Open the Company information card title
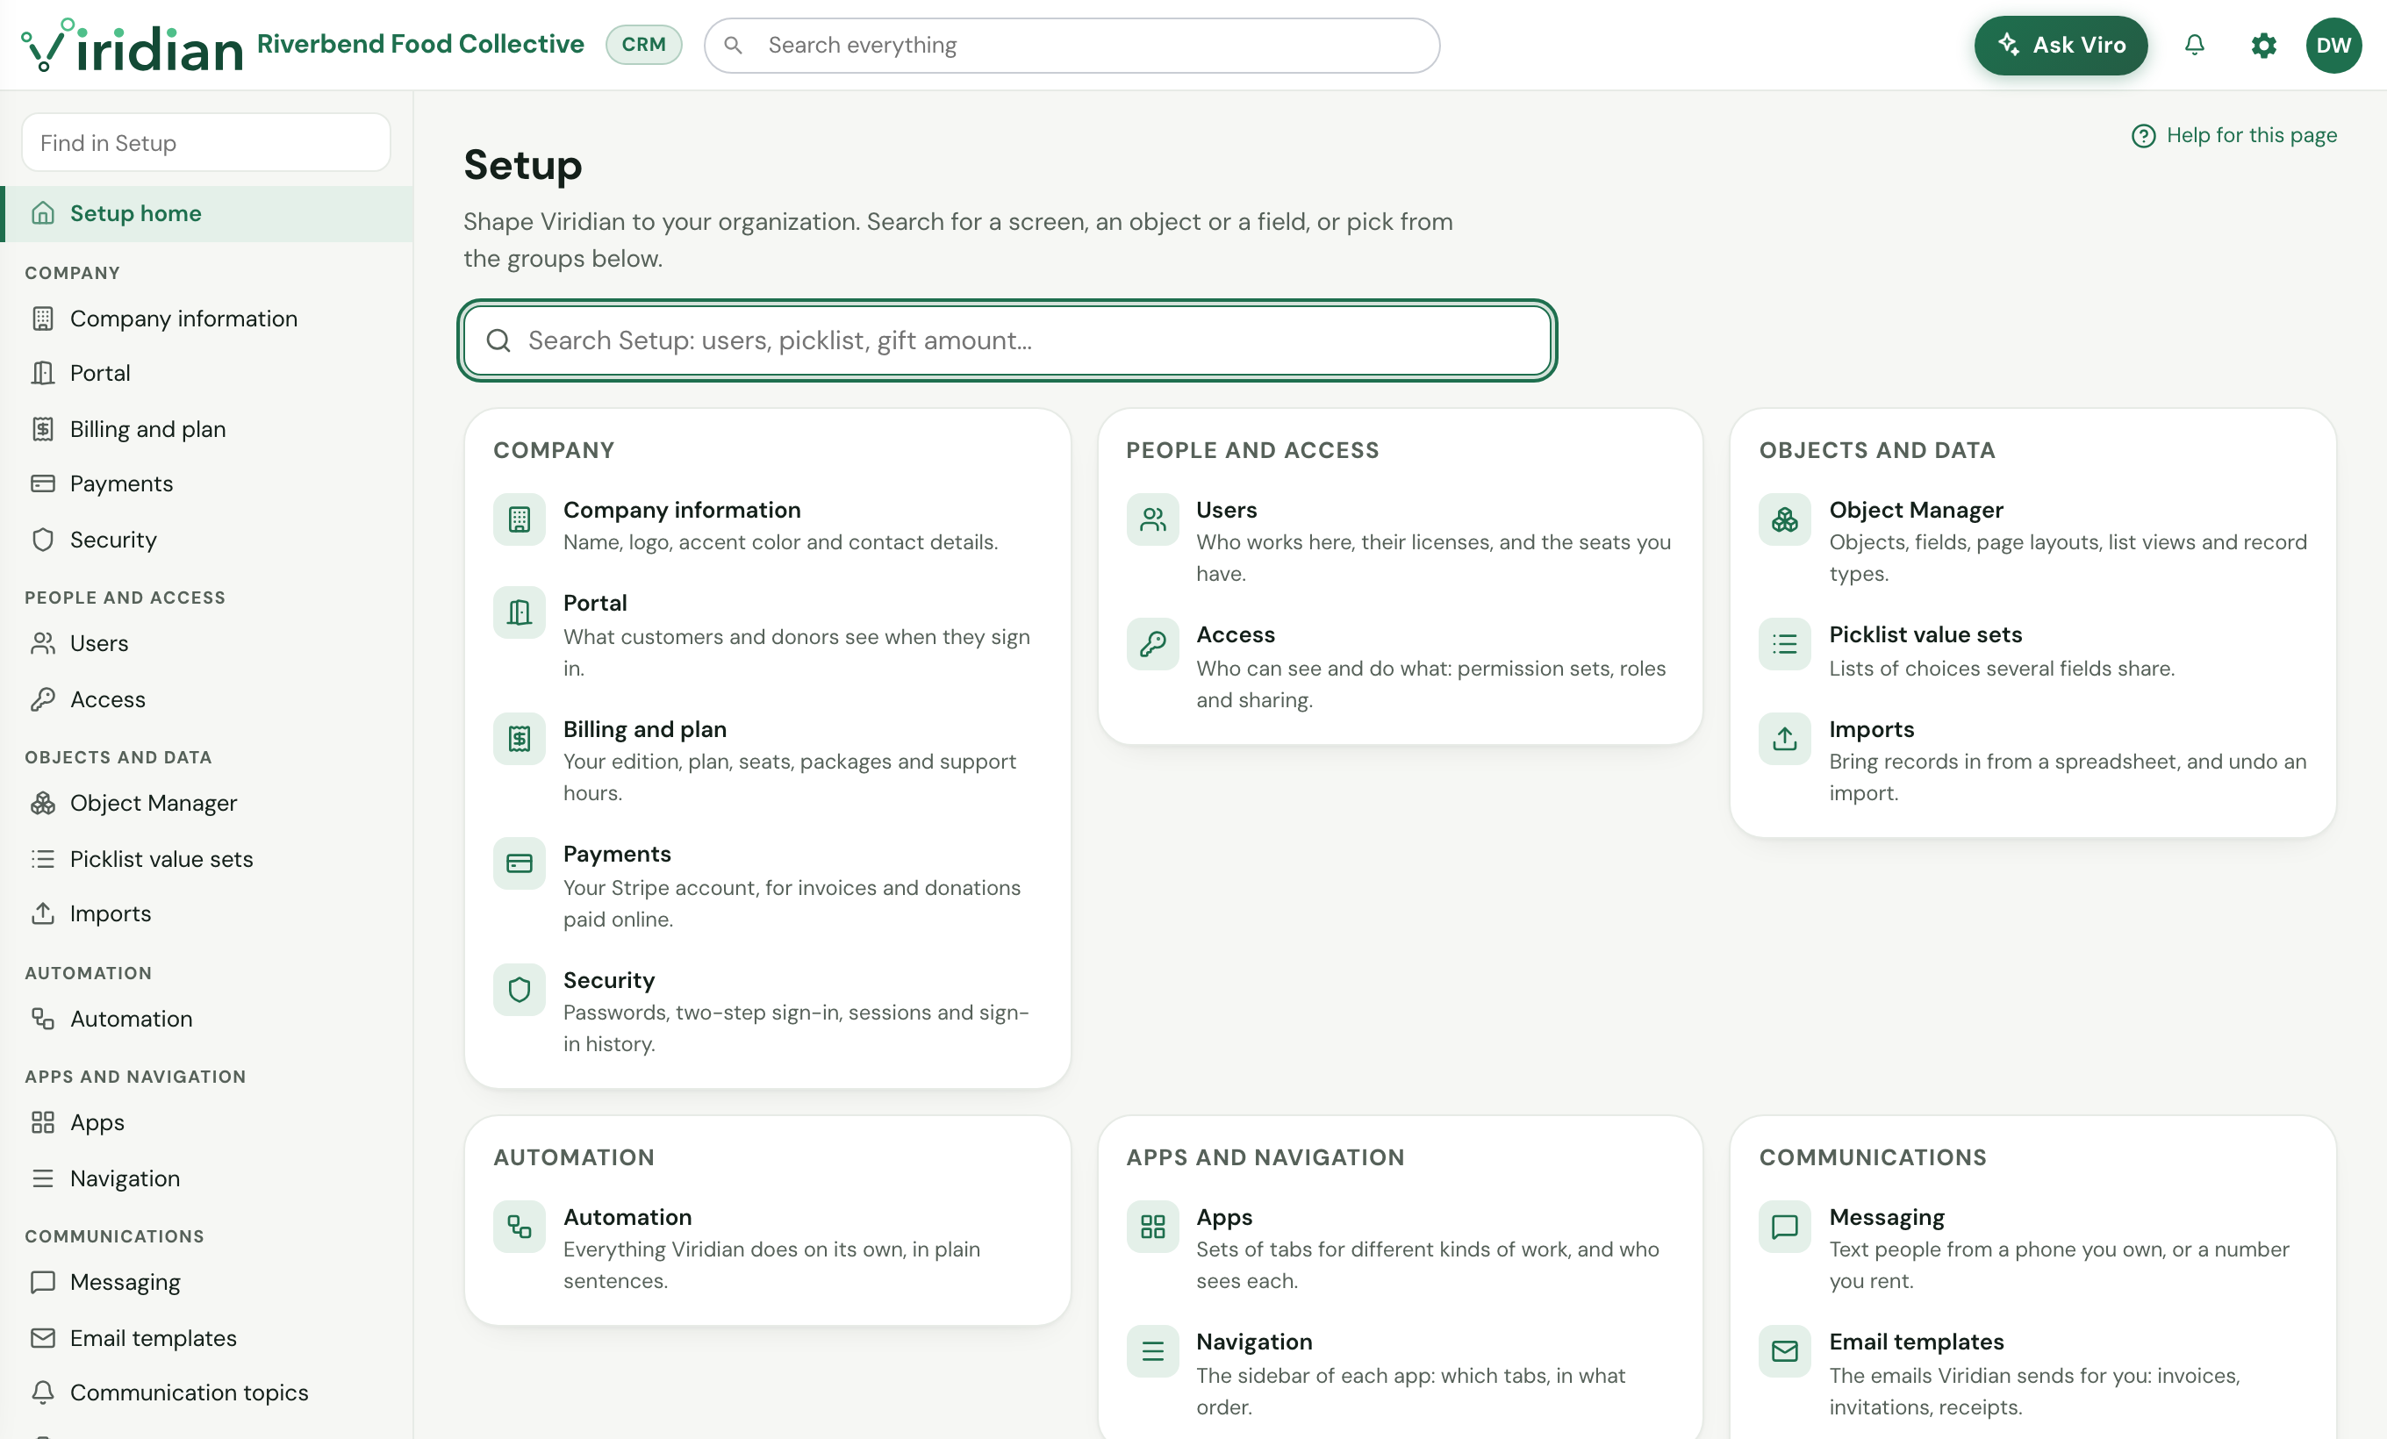The width and height of the screenshot is (2387, 1439). click(x=682, y=511)
